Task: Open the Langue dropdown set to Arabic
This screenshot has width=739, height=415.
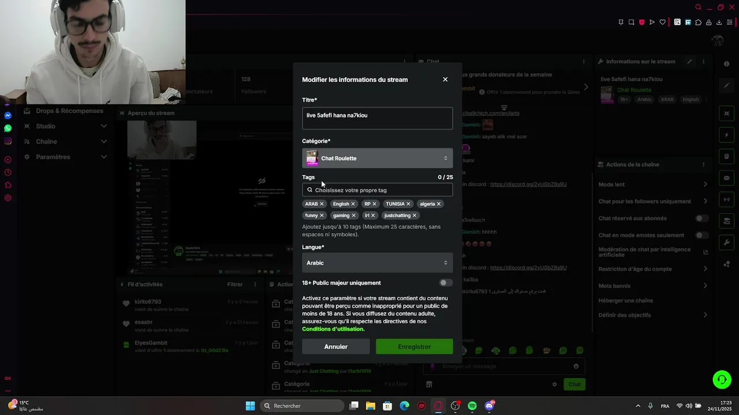Action: click(x=377, y=263)
